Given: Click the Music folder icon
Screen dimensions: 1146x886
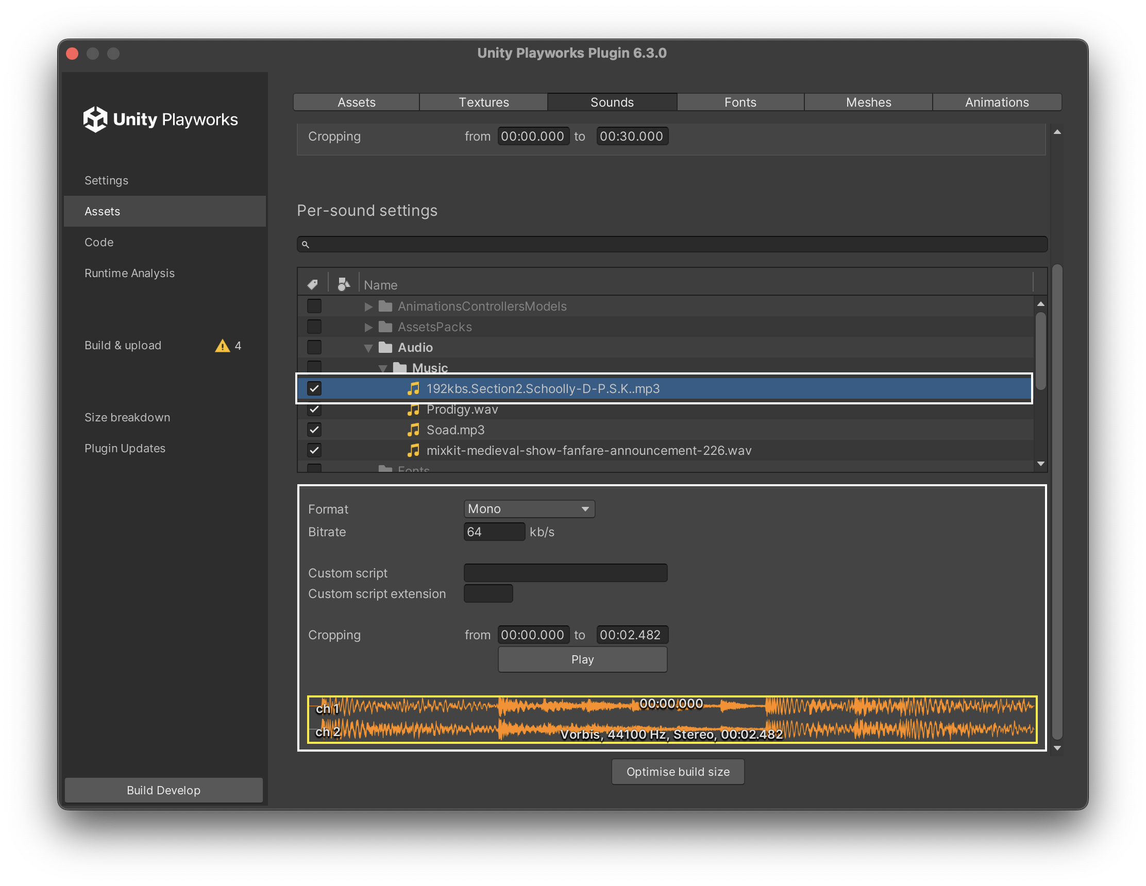Looking at the screenshot, I should point(400,367).
